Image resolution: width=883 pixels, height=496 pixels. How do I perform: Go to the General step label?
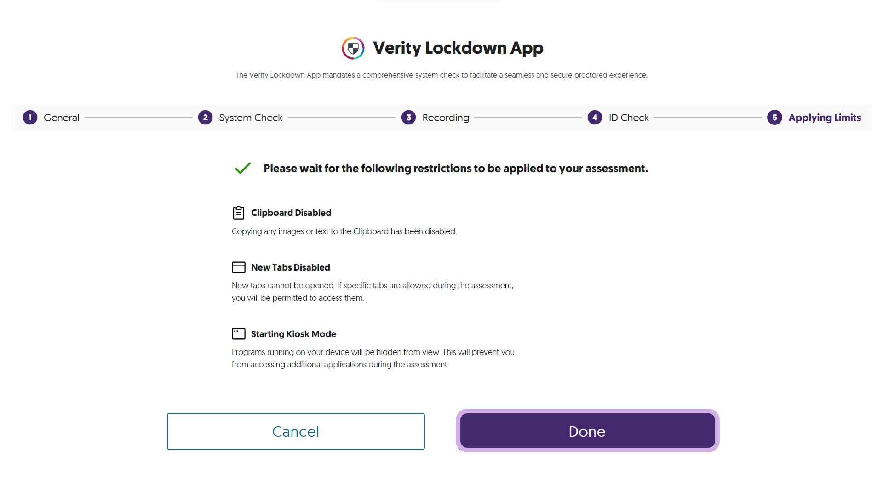62,118
